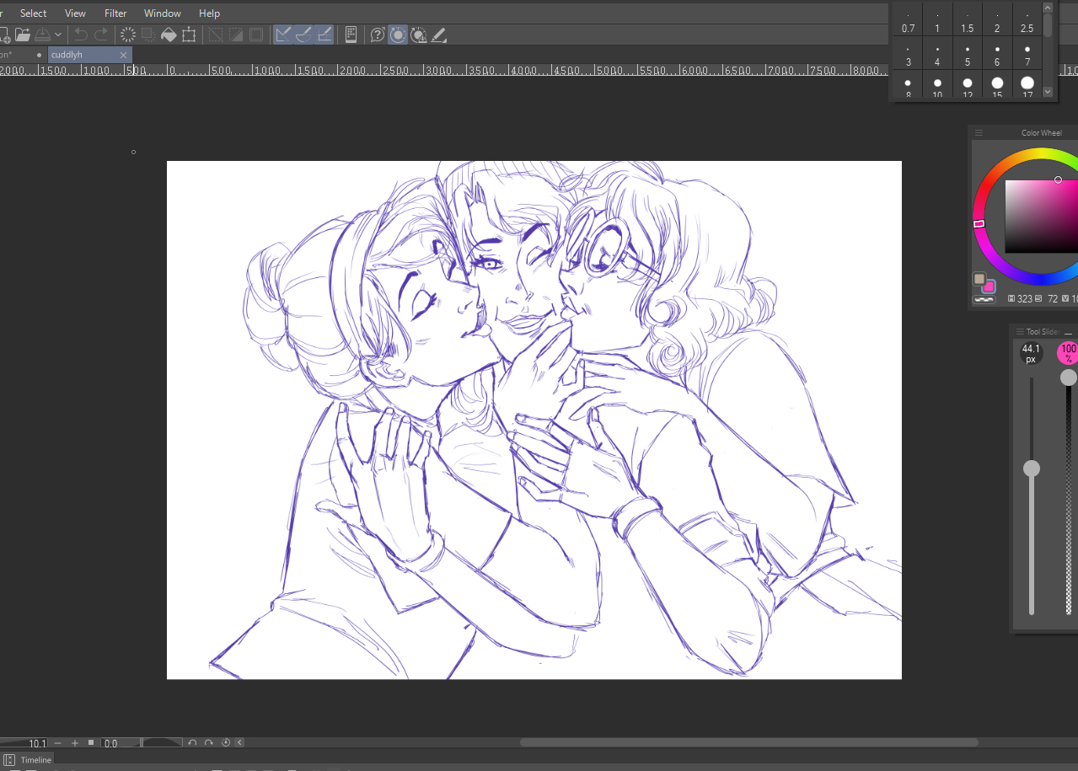The image size is (1078, 771).
Task: Click the Redo arrow in the toolbar
Action: coord(101,35)
